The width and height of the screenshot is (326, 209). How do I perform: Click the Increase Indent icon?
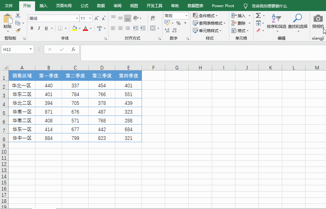pos(143,28)
